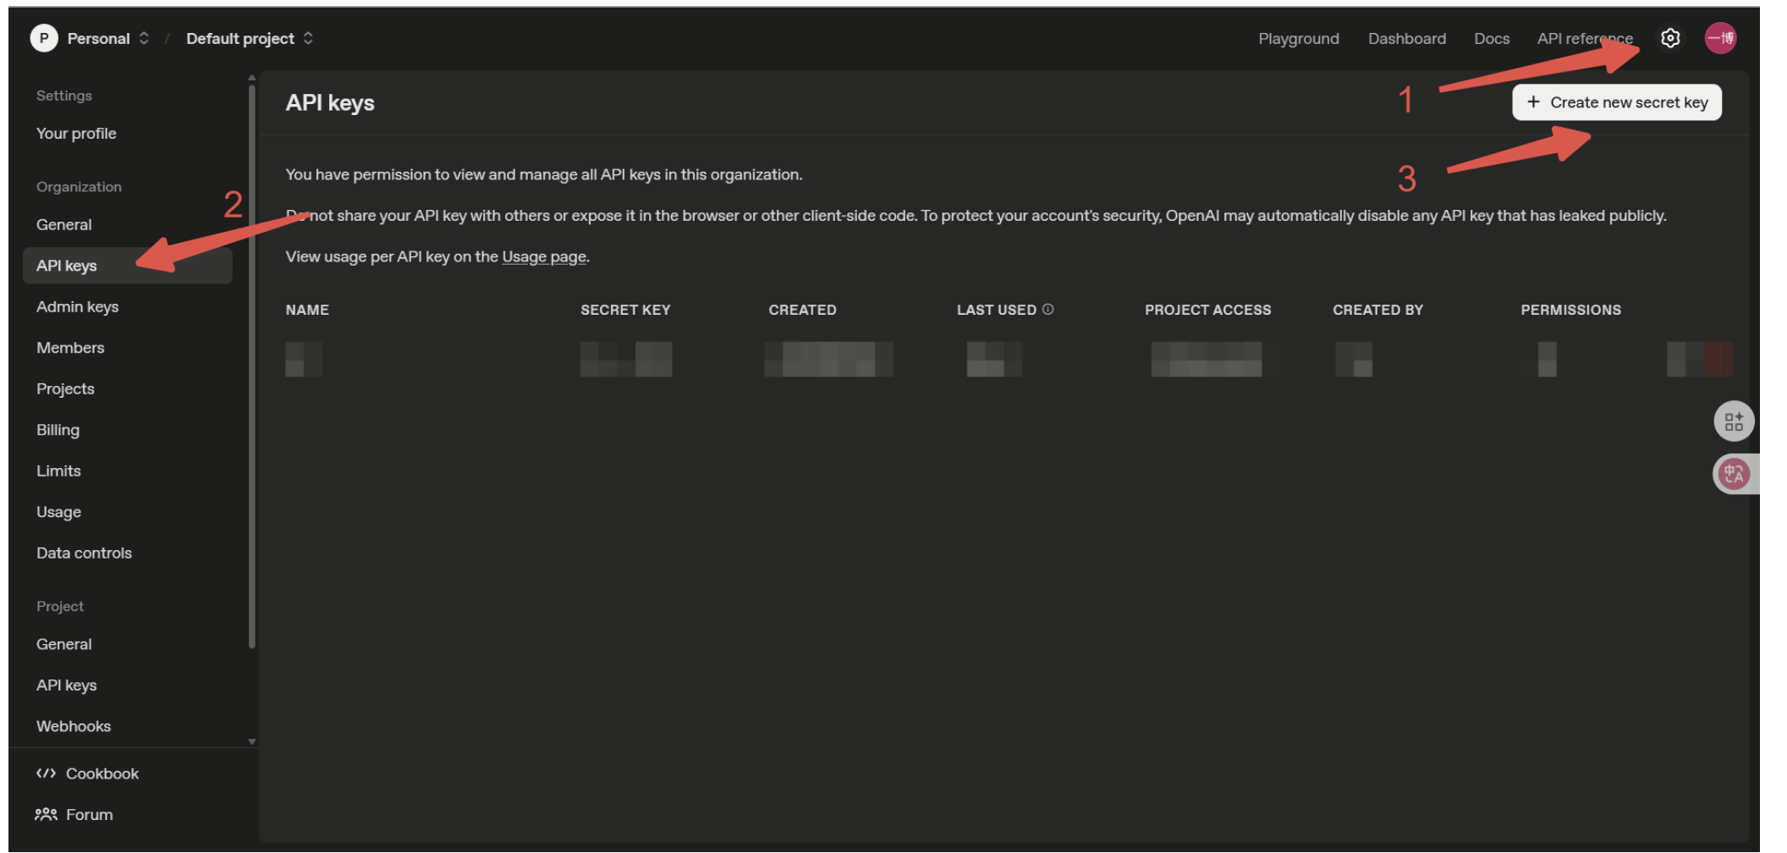1787x853 pixels.
Task: Click the sidebar scroll down arrow
Action: [x=252, y=741]
